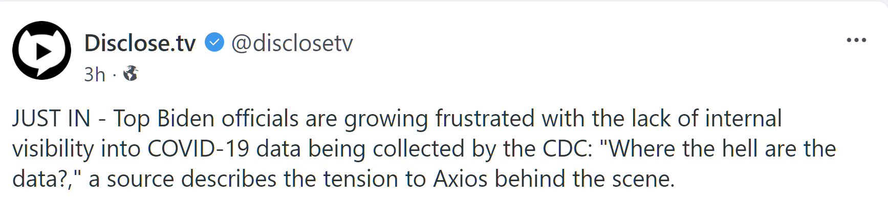Click the play triangle inside the avatar logo
This screenshot has height=219, width=888.
(44, 51)
